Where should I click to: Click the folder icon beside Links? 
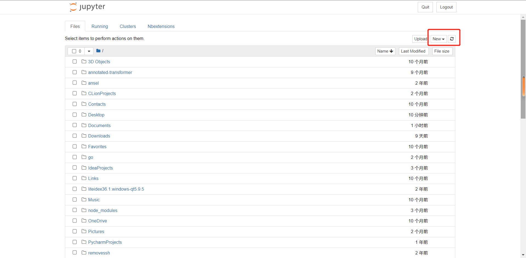[84, 178]
